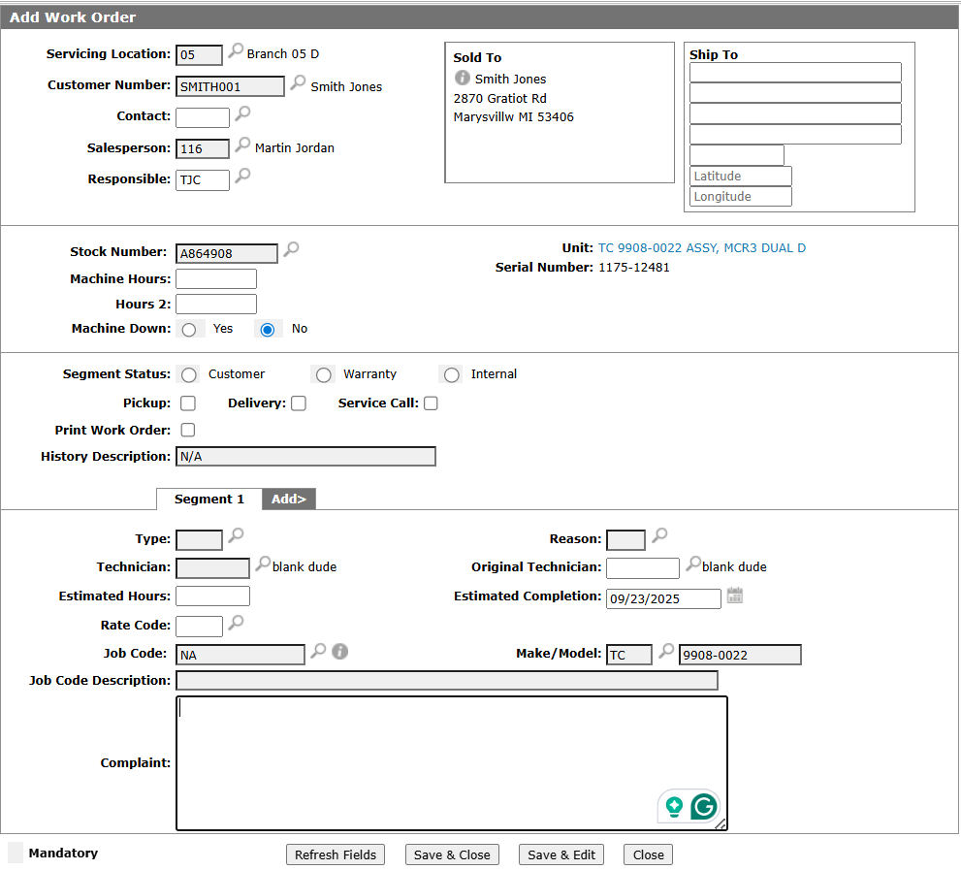The height and width of the screenshot is (870, 961).
Task: Click the Technician search magnifier icon
Action: pyautogui.click(x=262, y=564)
